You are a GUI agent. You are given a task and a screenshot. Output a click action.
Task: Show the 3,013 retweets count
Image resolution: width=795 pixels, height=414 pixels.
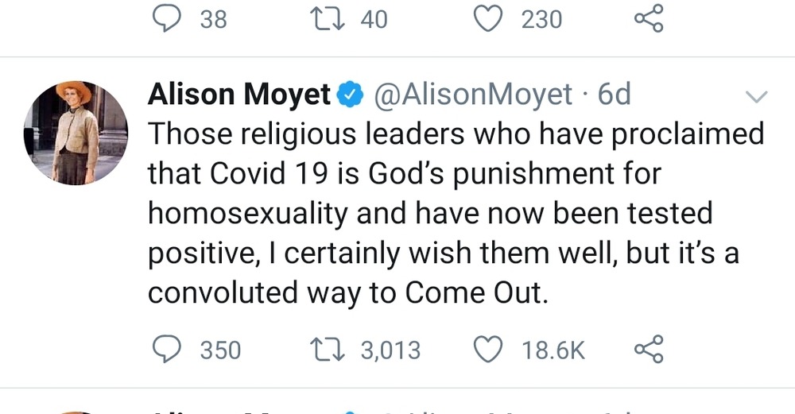click(391, 350)
